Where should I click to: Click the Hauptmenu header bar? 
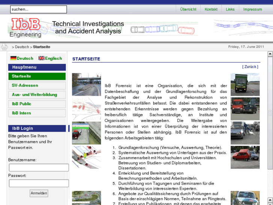point(37,67)
